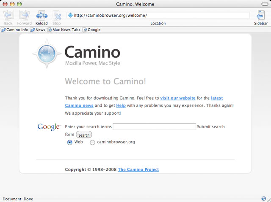Open the Camino Info bookmark folder

click(14, 30)
